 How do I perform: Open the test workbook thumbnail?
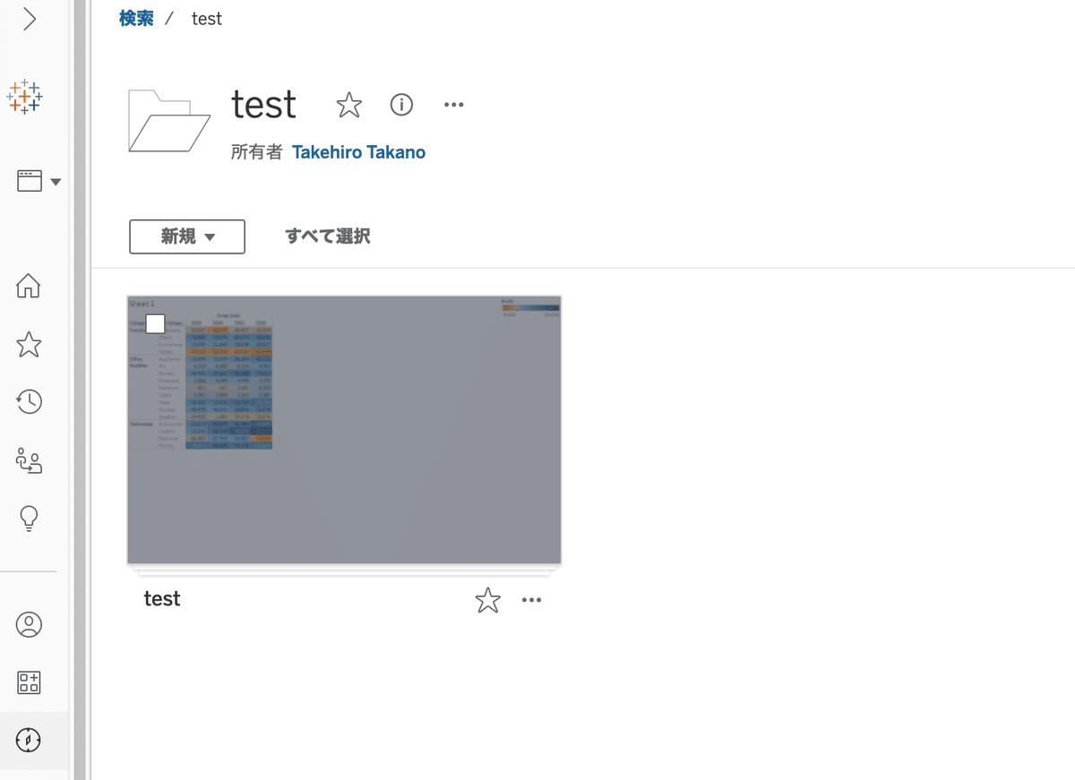point(344,430)
